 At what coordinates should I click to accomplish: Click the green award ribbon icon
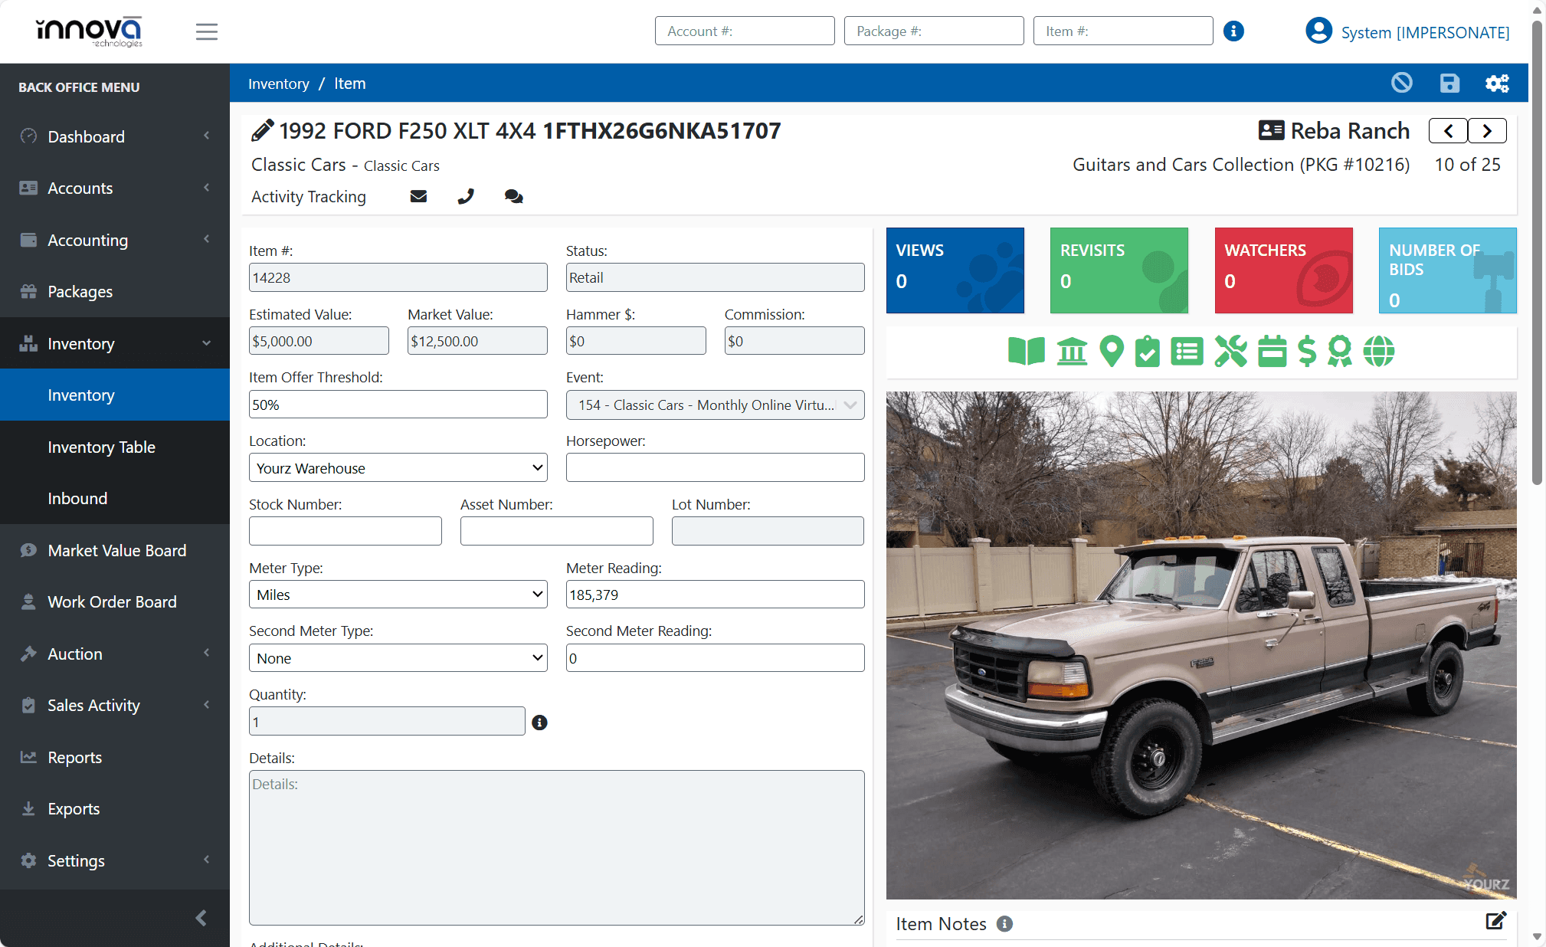click(1340, 352)
